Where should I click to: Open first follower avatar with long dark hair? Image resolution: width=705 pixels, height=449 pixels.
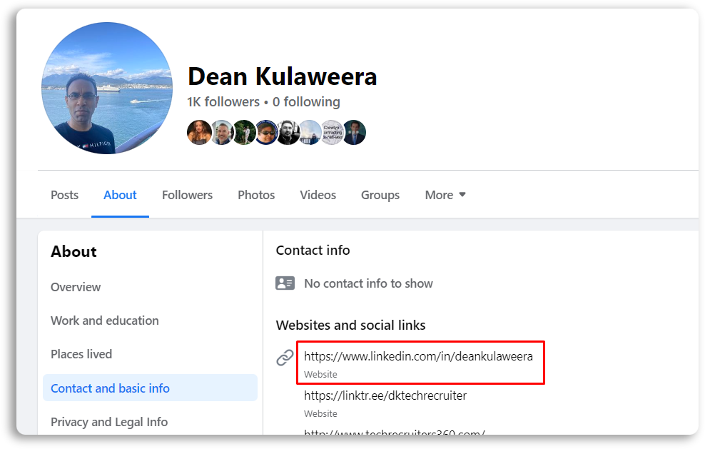[x=199, y=132]
